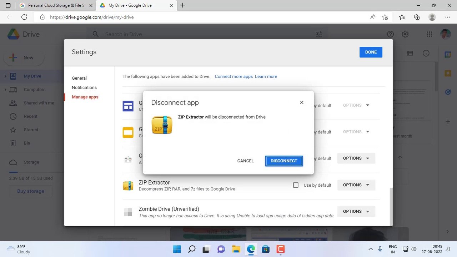Viewport: 457px width, 257px height.
Task: Click the yellow Google Slides app icon
Action: tap(128, 132)
